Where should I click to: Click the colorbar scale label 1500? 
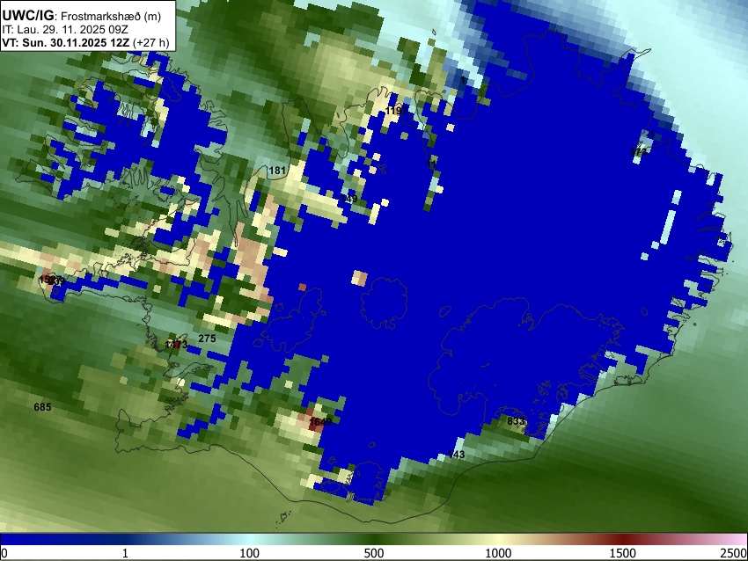click(x=623, y=553)
